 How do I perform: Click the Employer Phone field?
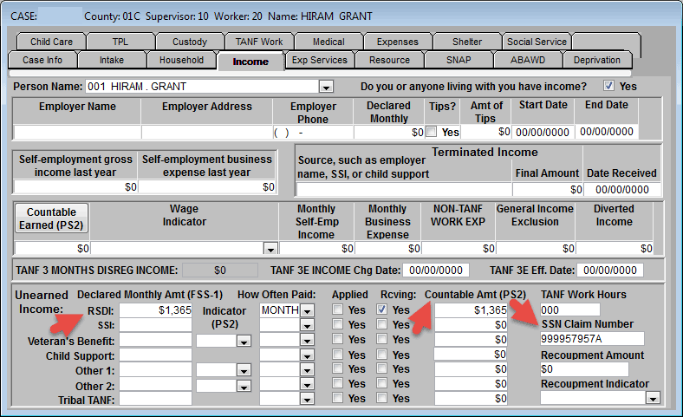(x=313, y=132)
